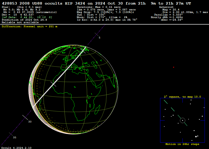Click "dDec =-24.54"" text

[x=172, y=20]
